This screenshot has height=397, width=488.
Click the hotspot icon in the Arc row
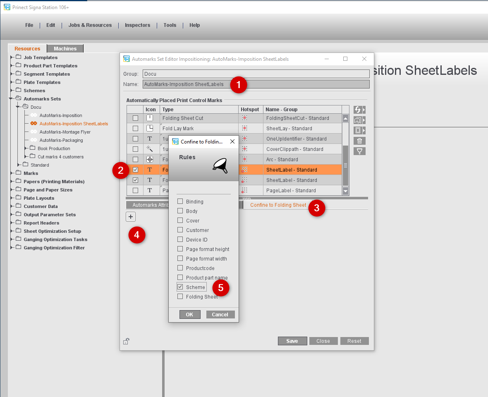244,160
